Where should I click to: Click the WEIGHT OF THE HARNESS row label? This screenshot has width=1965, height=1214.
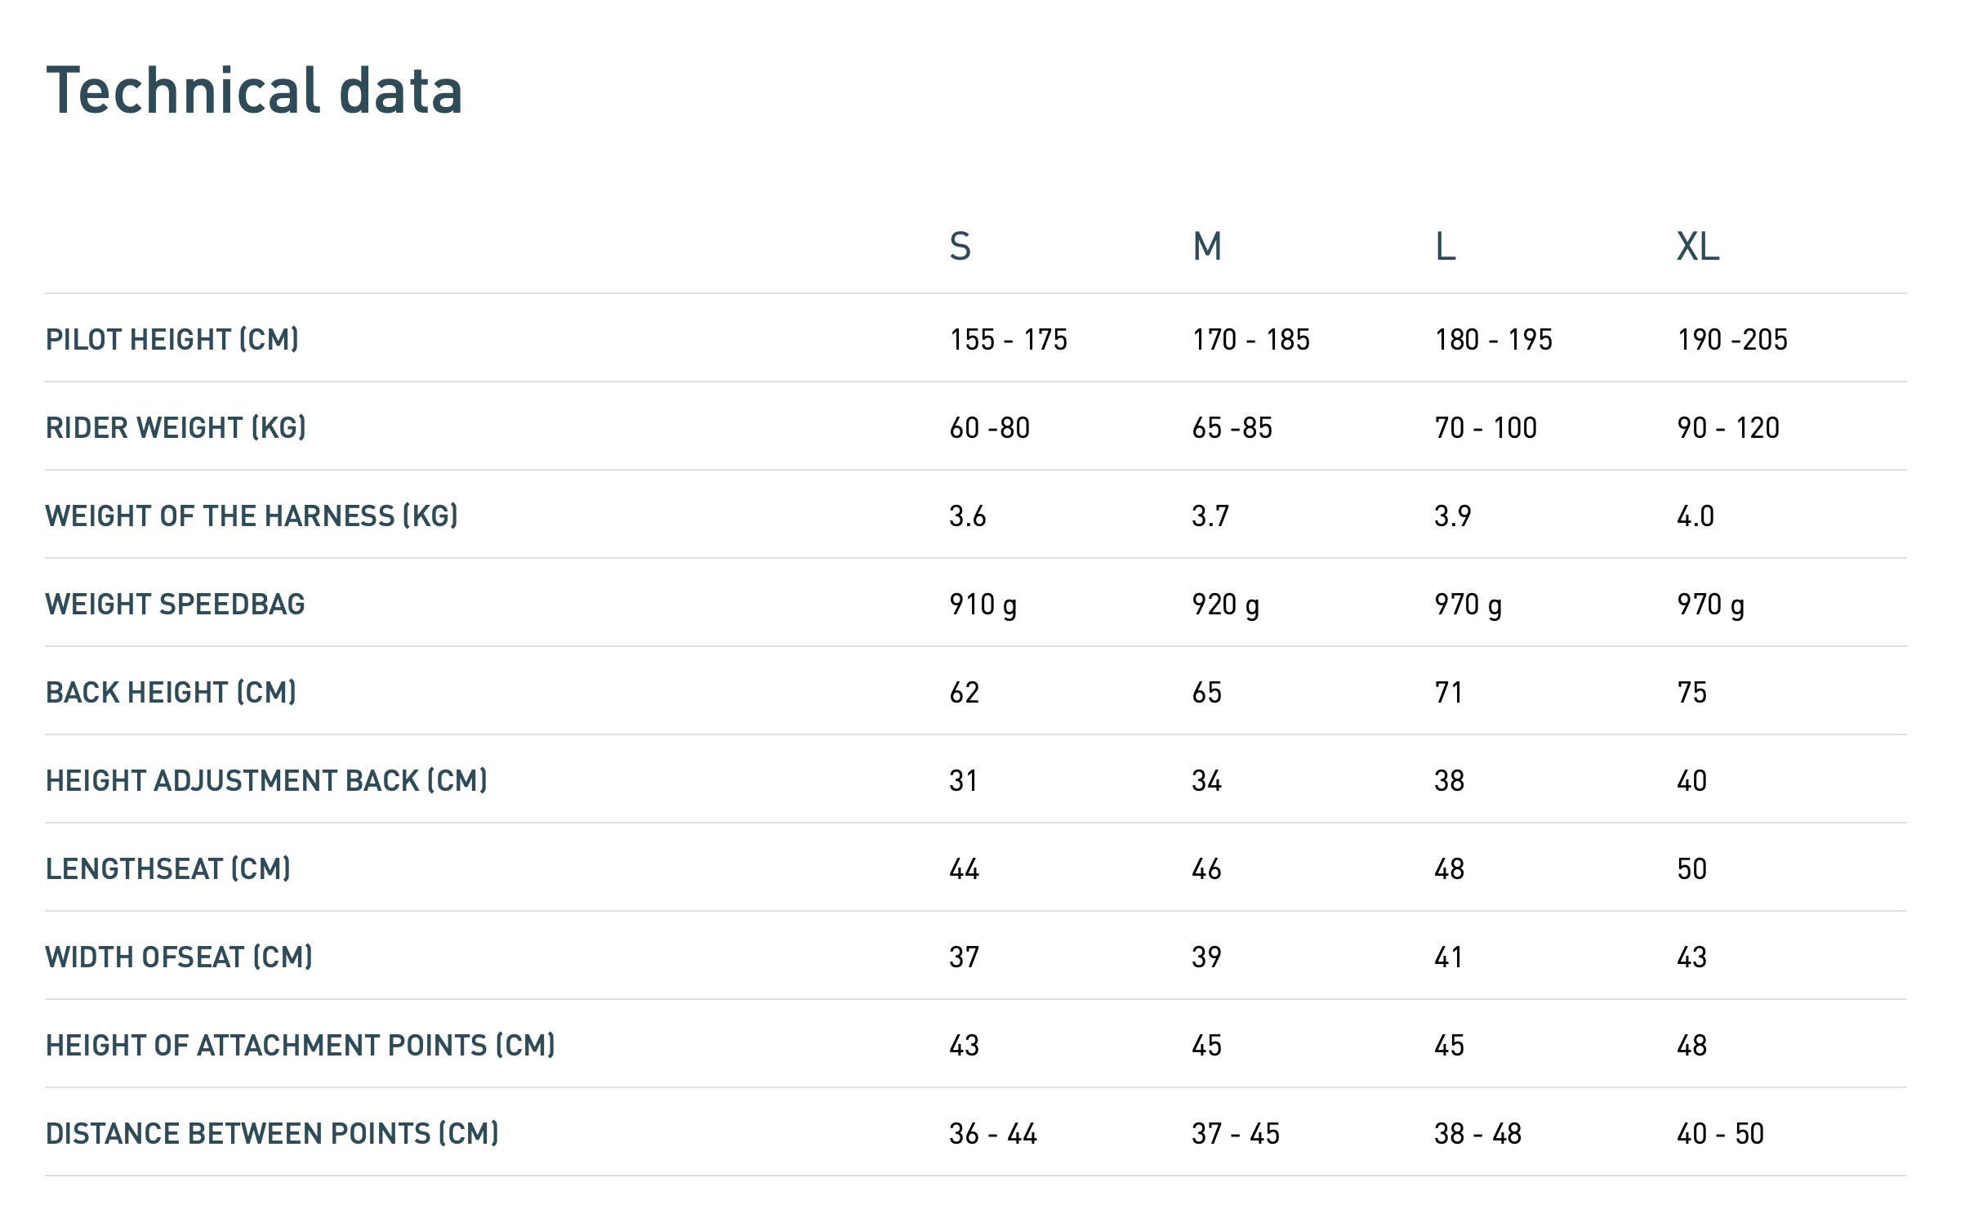point(252,516)
